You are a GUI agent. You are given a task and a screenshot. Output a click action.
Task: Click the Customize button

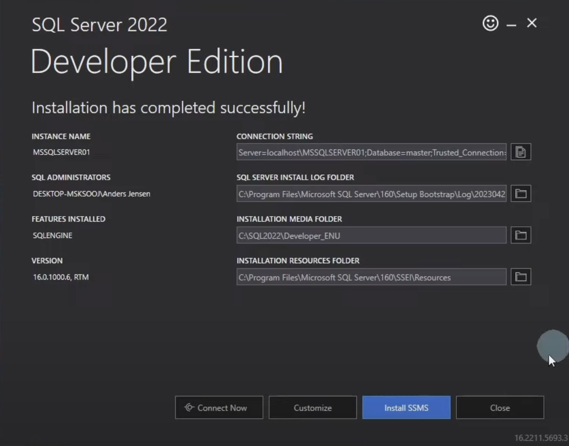313,408
